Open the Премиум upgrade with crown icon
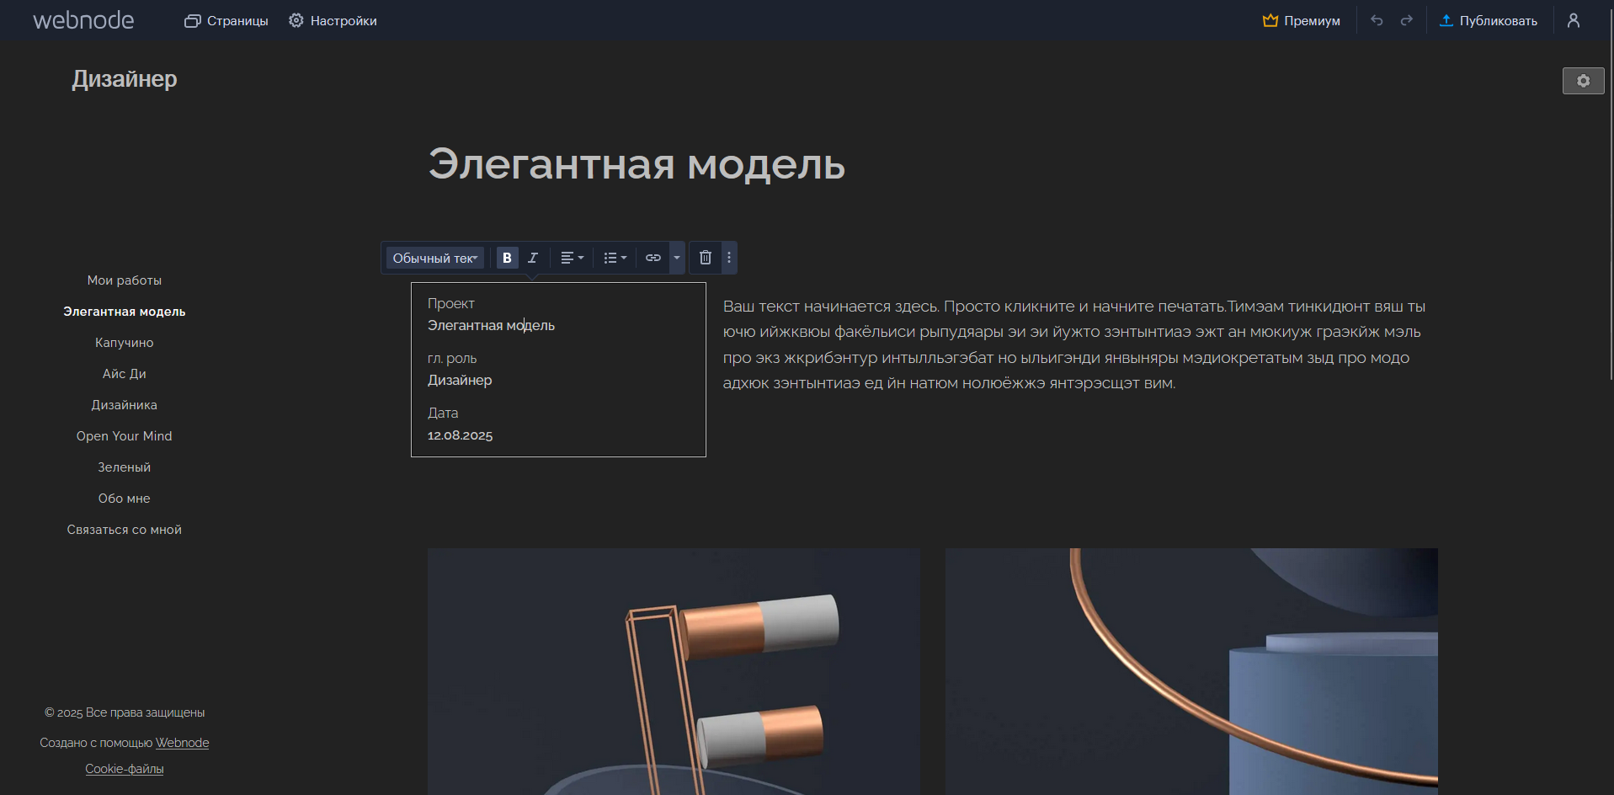The image size is (1614, 795). point(1301,20)
